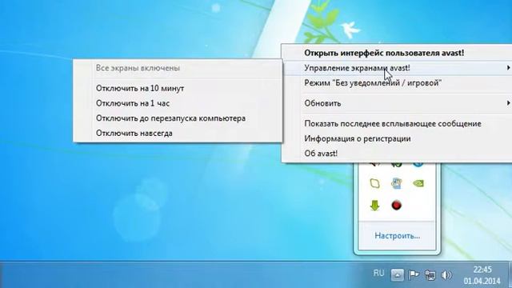The width and height of the screenshot is (512, 288).
Task: Switch the RU language indicator
Action: [378, 273]
